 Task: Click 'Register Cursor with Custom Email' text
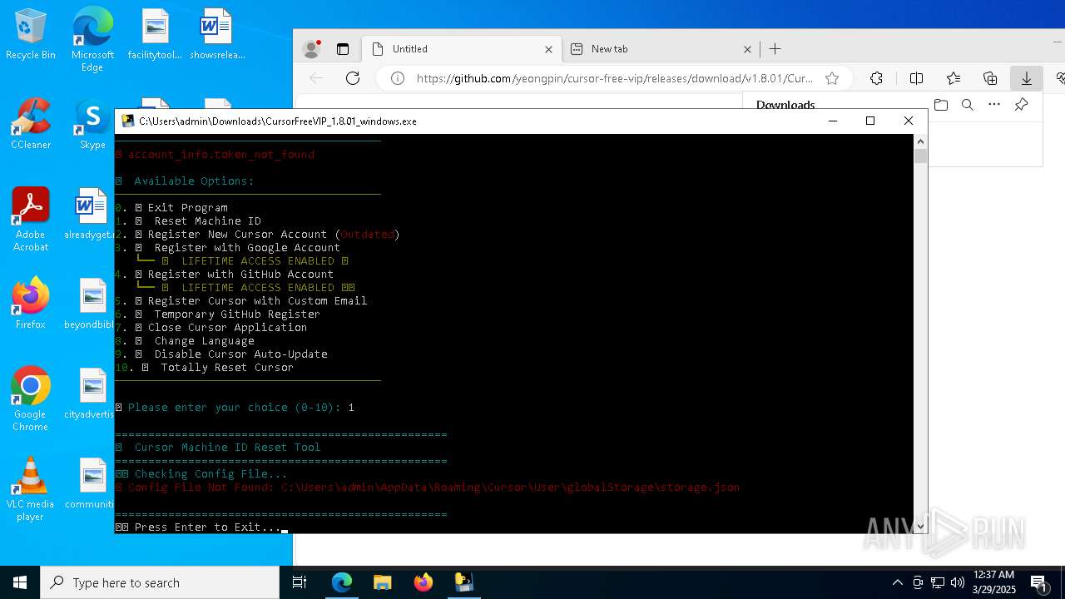tap(257, 301)
